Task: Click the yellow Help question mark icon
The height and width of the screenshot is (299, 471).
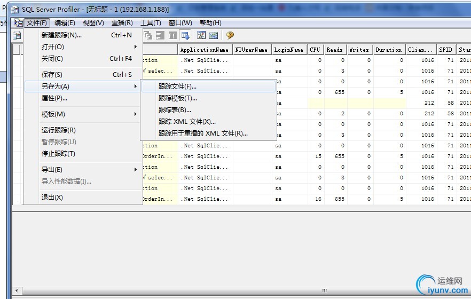Action: 230,35
